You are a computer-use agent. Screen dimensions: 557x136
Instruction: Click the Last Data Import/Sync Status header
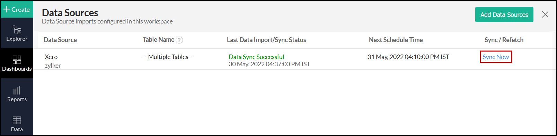tap(266, 40)
